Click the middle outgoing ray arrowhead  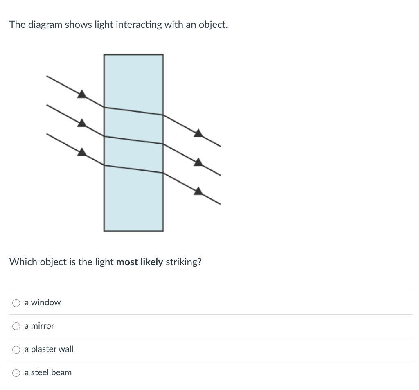tap(198, 162)
